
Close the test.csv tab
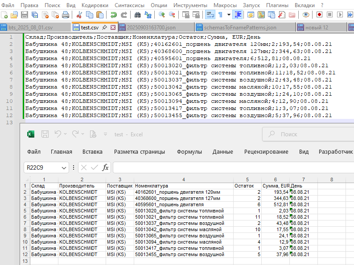pos(113,27)
